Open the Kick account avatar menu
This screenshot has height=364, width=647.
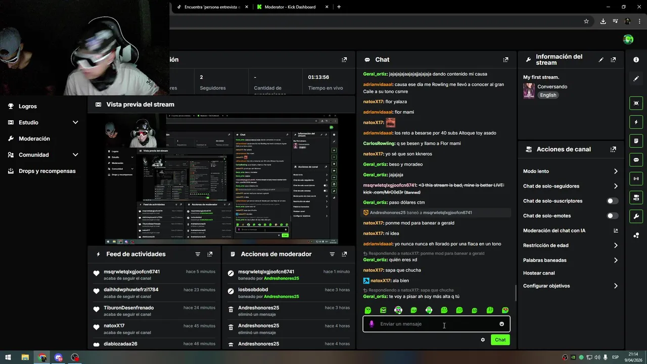(628, 39)
